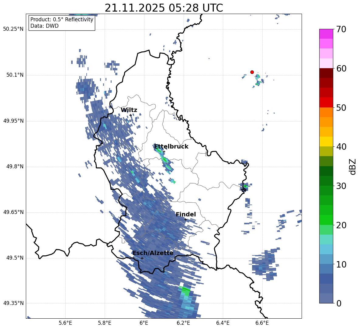
Task: Click the 5.6°E longitude label
Action: point(65,323)
